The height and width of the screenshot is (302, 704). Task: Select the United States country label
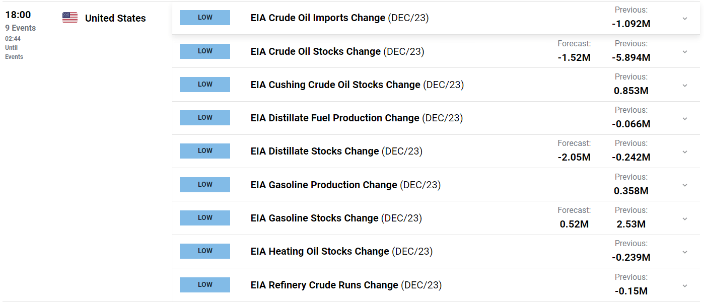tap(115, 19)
